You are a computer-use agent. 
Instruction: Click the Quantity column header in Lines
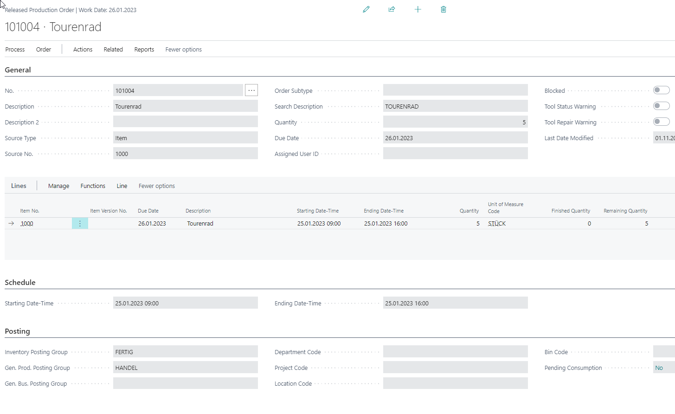[x=469, y=211]
